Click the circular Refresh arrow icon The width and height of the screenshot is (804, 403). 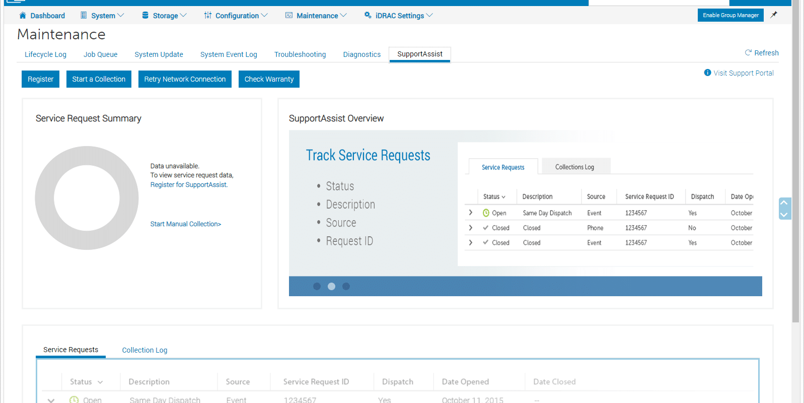coord(749,52)
